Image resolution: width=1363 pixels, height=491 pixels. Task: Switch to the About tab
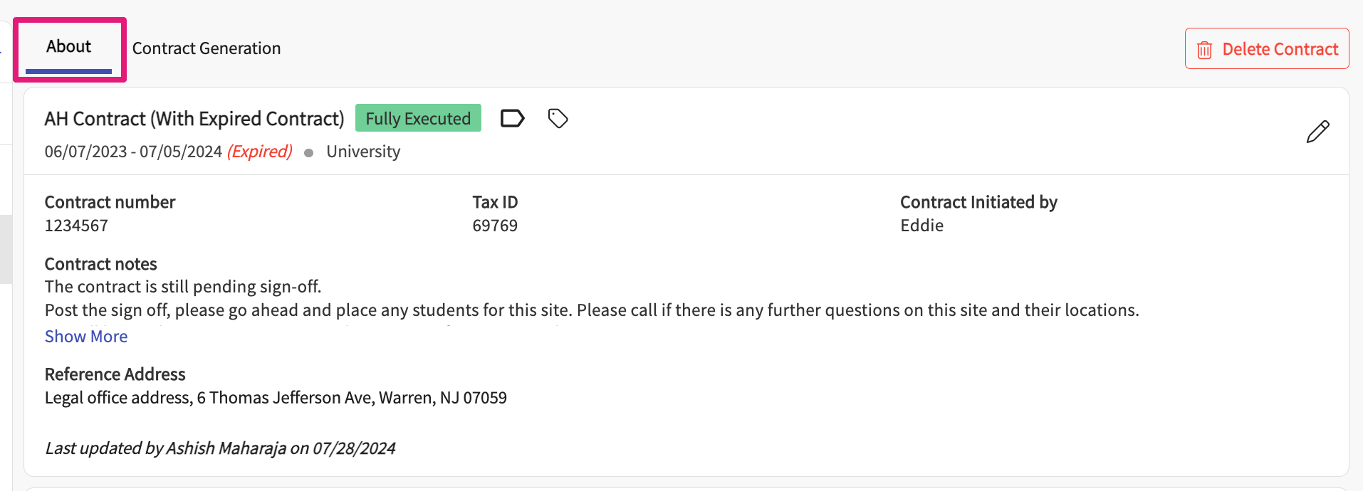[x=68, y=47]
